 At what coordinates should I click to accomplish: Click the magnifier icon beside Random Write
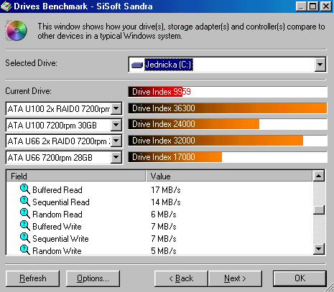point(25,250)
